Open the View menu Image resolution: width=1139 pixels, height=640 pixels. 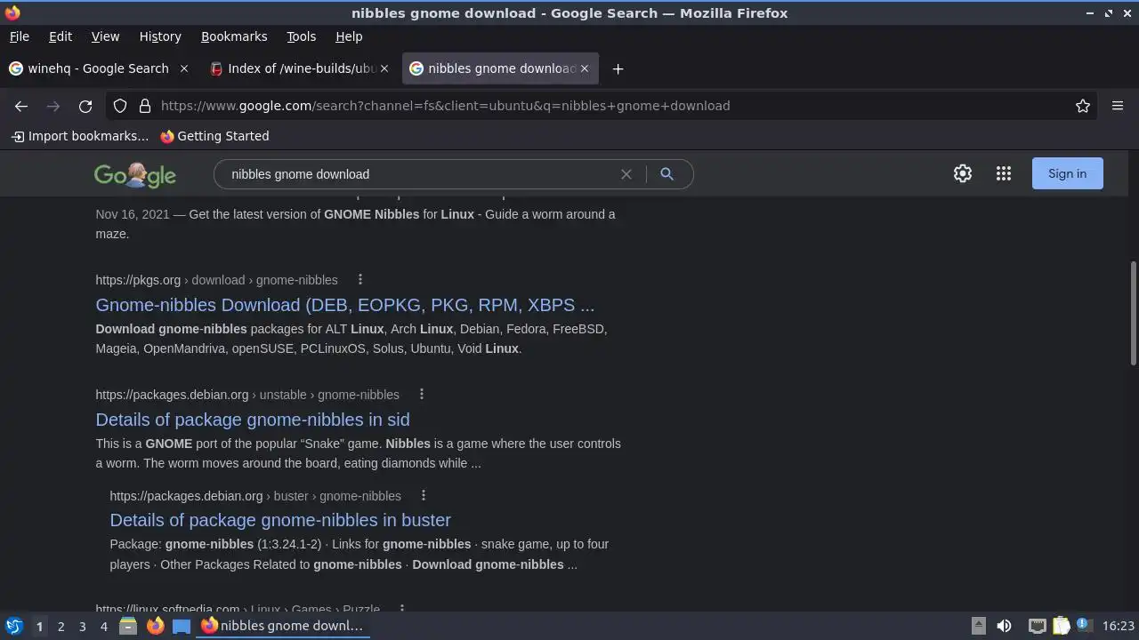point(105,36)
